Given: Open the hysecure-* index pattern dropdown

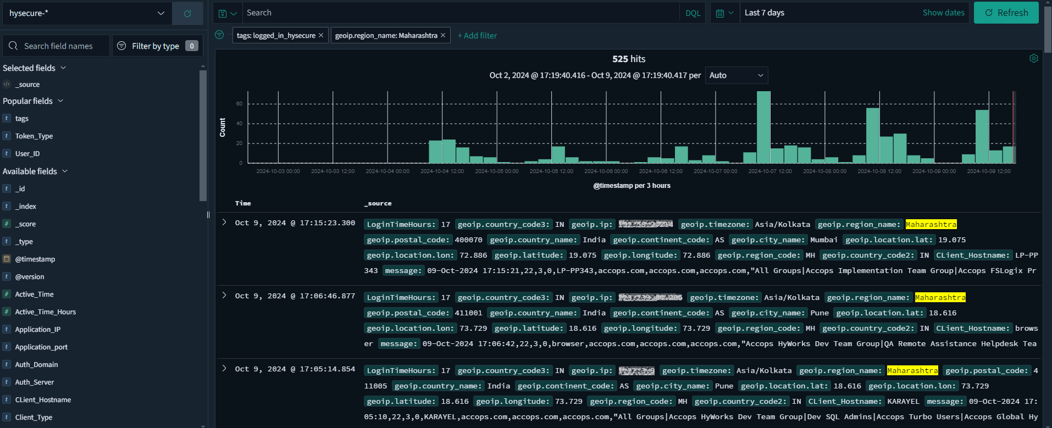Looking at the screenshot, I should tap(87, 13).
